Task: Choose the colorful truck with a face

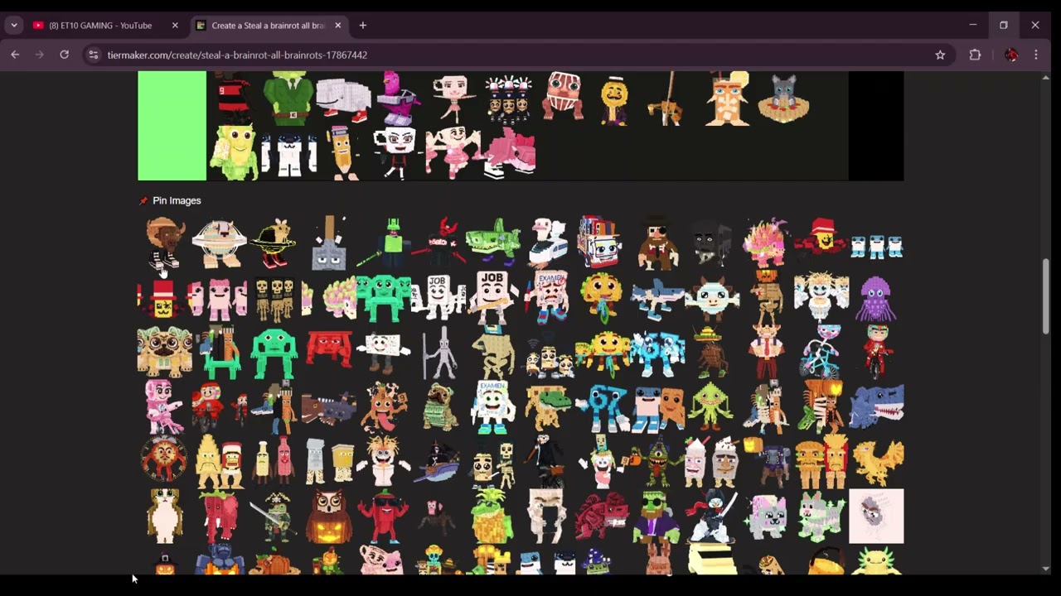Action: (x=599, y=242)
